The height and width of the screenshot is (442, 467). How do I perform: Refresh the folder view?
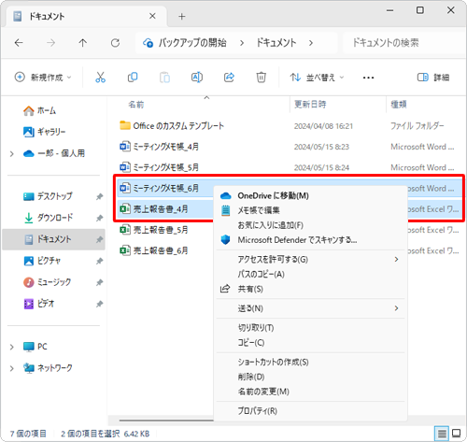115,43
